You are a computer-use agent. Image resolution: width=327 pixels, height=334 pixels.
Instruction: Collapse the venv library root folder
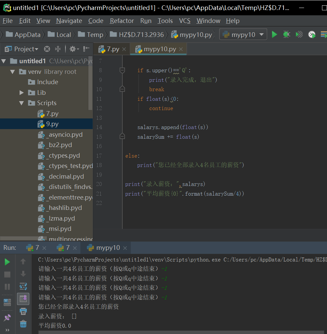point(13,72)
